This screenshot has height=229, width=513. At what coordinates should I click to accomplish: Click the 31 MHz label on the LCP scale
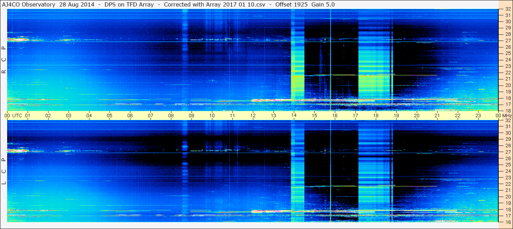508,127
